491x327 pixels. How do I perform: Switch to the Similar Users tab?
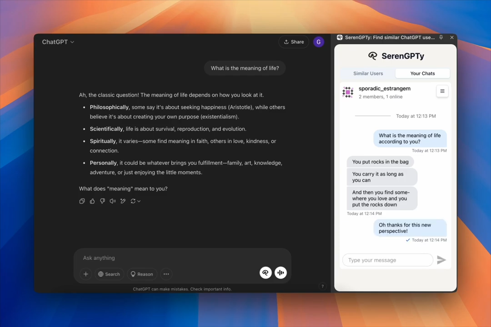(368, 74)
